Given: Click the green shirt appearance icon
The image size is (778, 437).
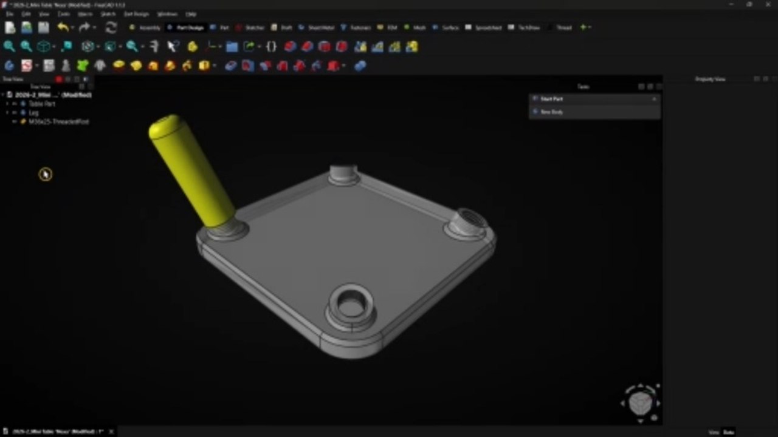Looking at the screenshot, I should pyautogui.click(x=83, y=65).
